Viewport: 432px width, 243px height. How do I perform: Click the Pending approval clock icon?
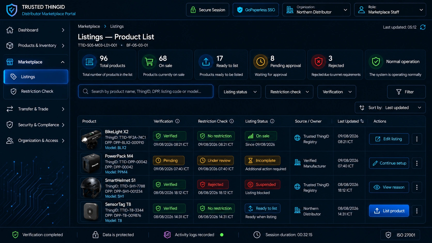click(260, 62)
